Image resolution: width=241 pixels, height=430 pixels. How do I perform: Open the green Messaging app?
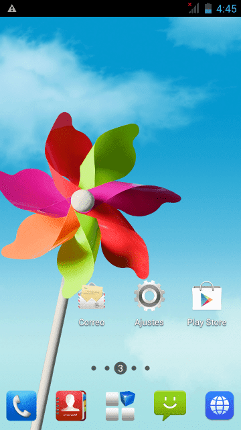170,405
